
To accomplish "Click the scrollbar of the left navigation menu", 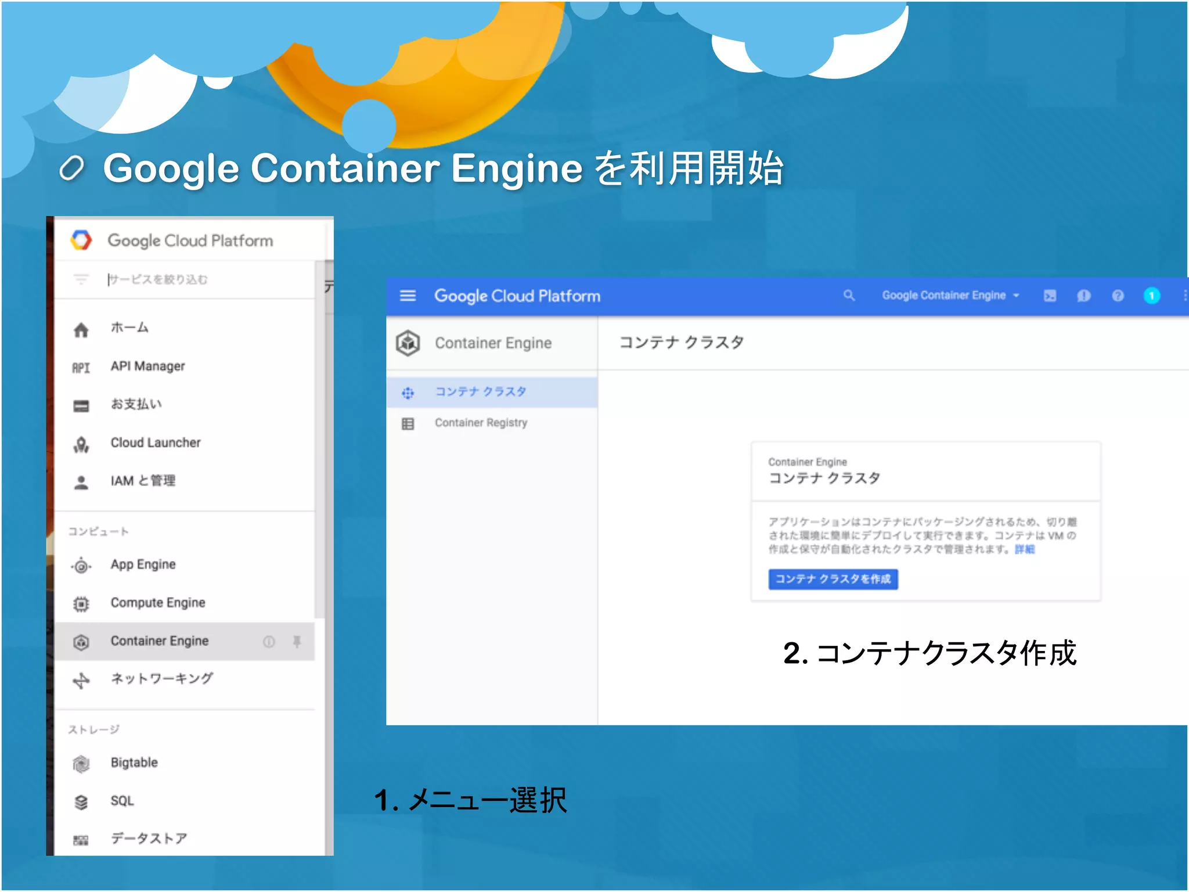I will (x=319, y=440).
